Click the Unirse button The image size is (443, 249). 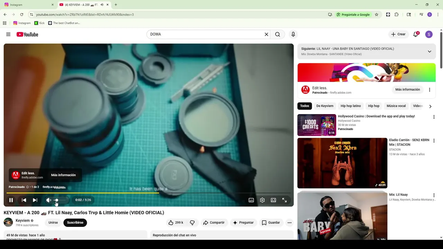click(x=53, y=223)
